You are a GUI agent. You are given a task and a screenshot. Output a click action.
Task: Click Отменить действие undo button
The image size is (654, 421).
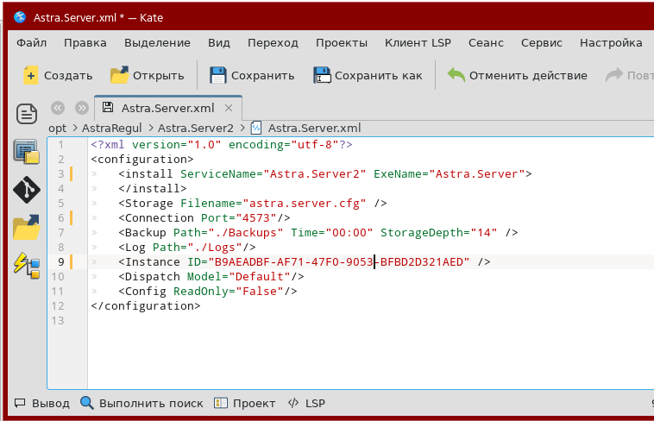517,75
